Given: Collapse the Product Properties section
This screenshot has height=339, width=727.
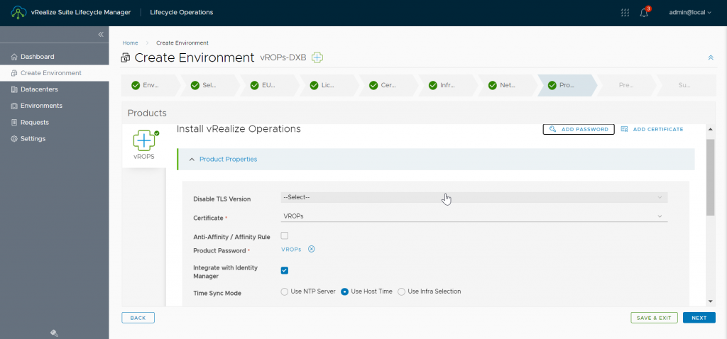Looking at the screenshot, I should 192,160.
